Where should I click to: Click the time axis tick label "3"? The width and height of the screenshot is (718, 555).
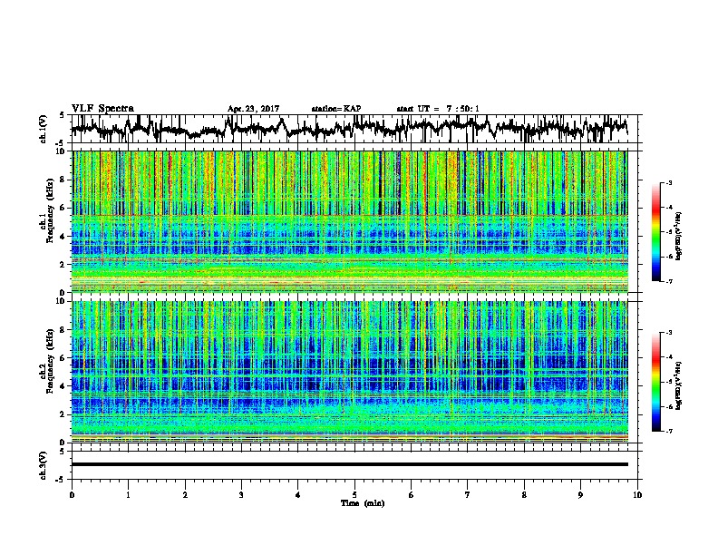(x=241, y=495)
